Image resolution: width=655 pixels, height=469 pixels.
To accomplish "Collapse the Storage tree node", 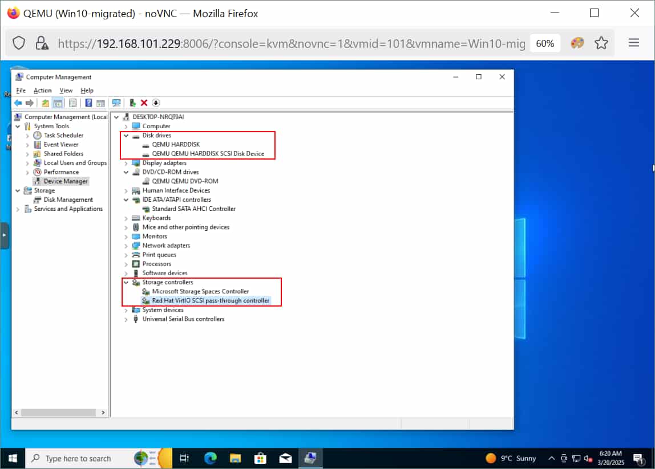I will [18, 191].
